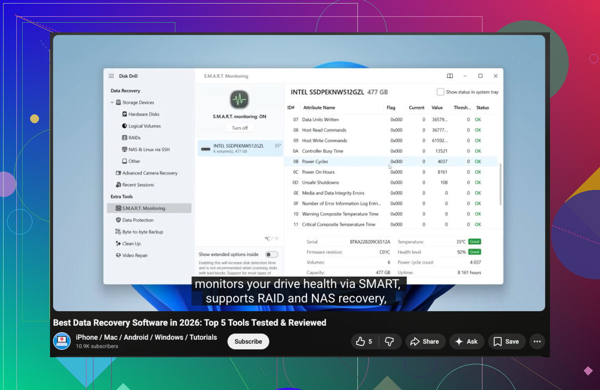This screenshot has width=600, height=390.
Task: Click the Health level 92% value
Action: [x=461, y=252]
